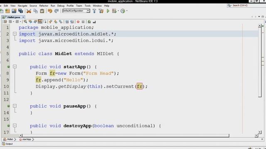Shift line left icon
The width and height of the screenshot is (266, 149).
67,22
